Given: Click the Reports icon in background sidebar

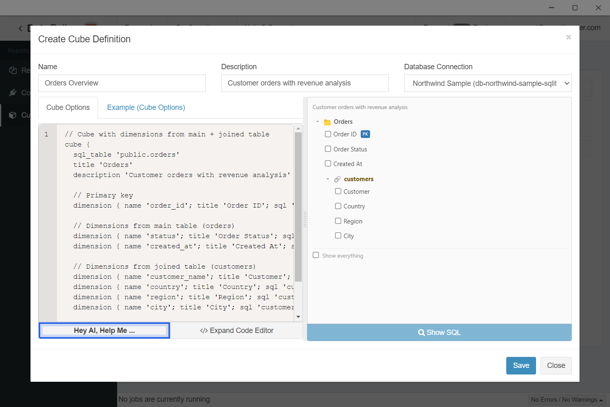Looking at the screenshot, I should (x=13, y=70).
